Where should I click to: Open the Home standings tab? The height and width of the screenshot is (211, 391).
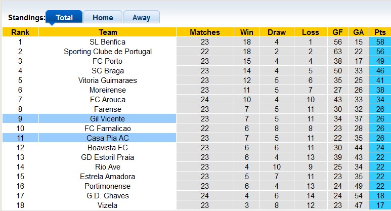point(103,18)
